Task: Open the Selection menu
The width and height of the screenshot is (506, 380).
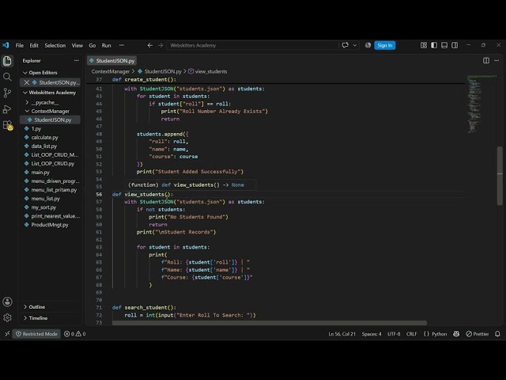Action: (x=55, y=45)
